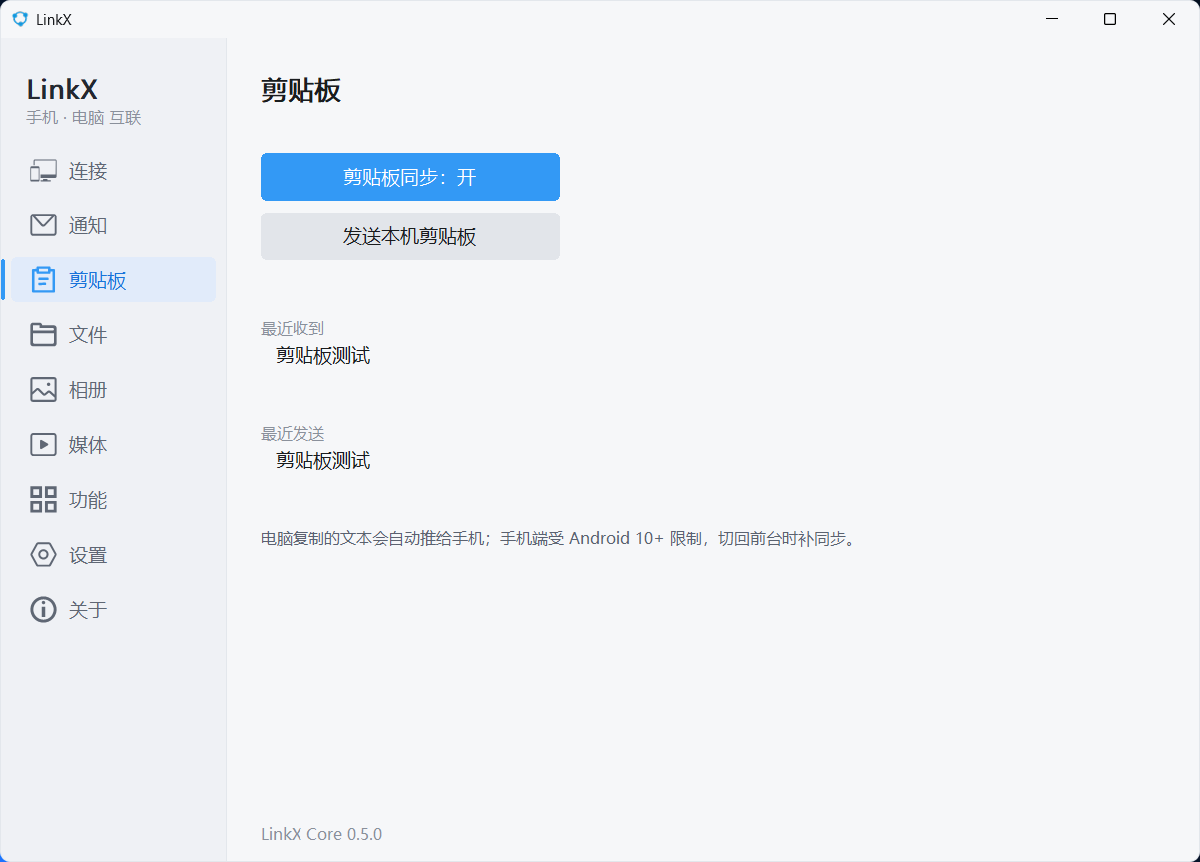The width and height of the screenshot is (1200, 862).
Task: Switch to the 通知 section
Action: click(113, 225)
